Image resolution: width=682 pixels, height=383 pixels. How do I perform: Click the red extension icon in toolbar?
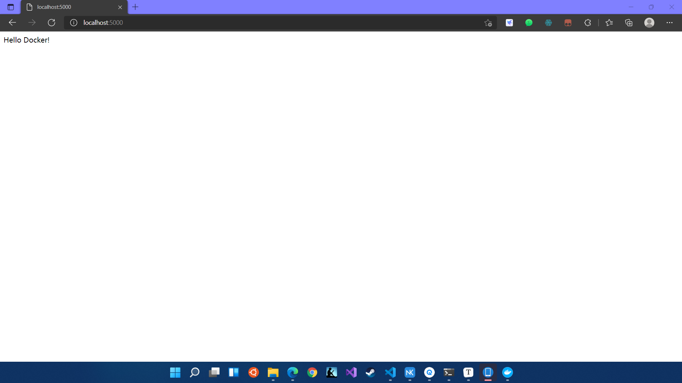pos(568,23)
